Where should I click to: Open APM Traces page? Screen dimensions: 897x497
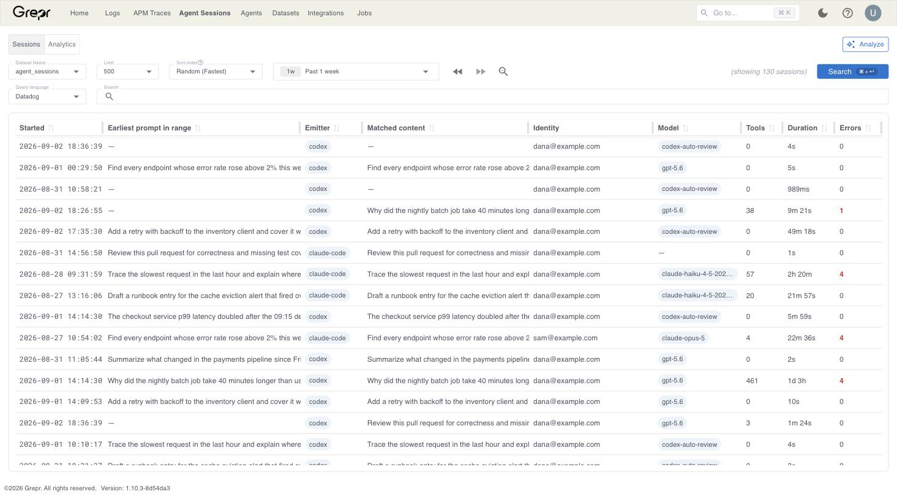[x=152, y=13]
